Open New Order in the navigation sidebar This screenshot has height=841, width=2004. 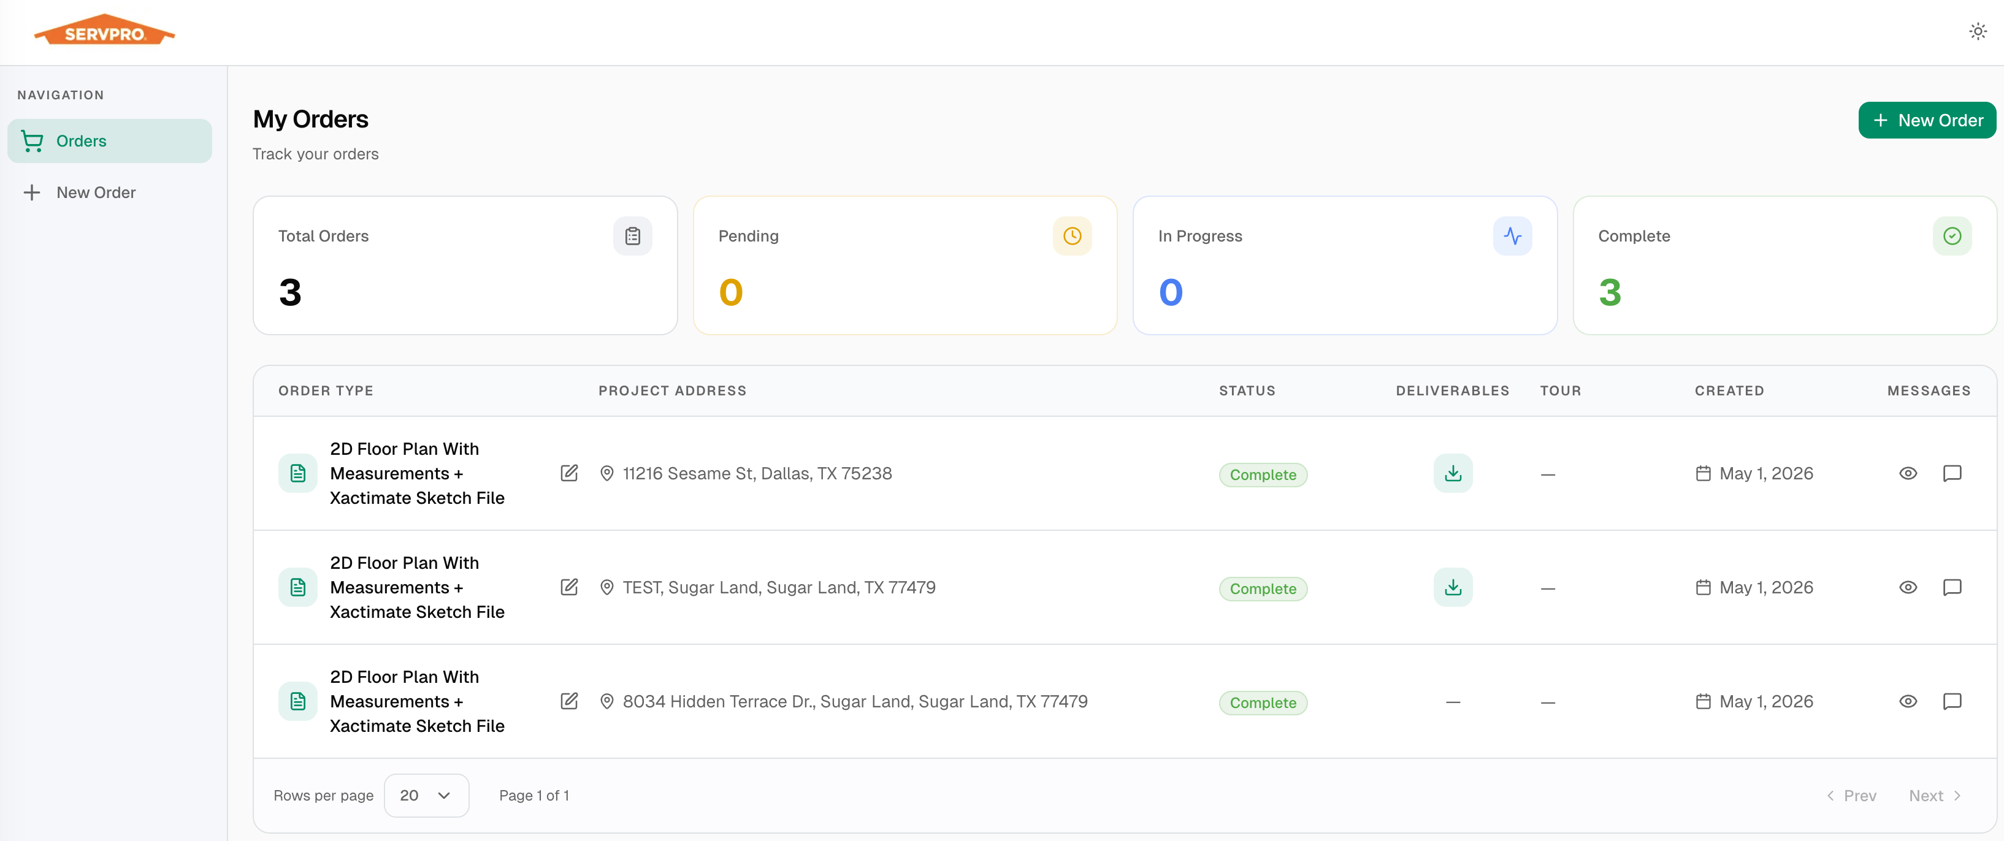(110, 192)
